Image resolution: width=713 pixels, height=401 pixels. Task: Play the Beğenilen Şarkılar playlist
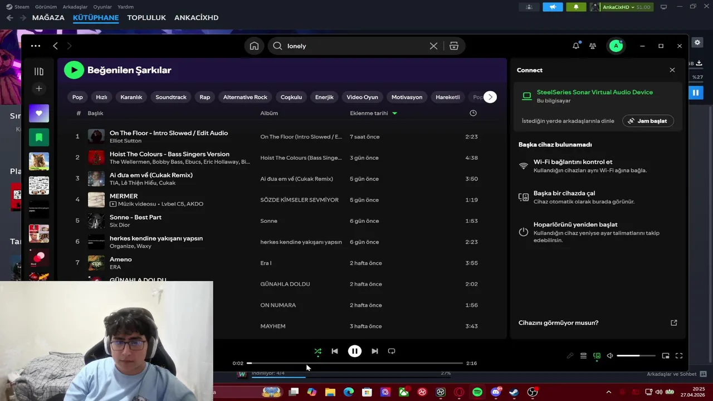(x=74, y=70)
